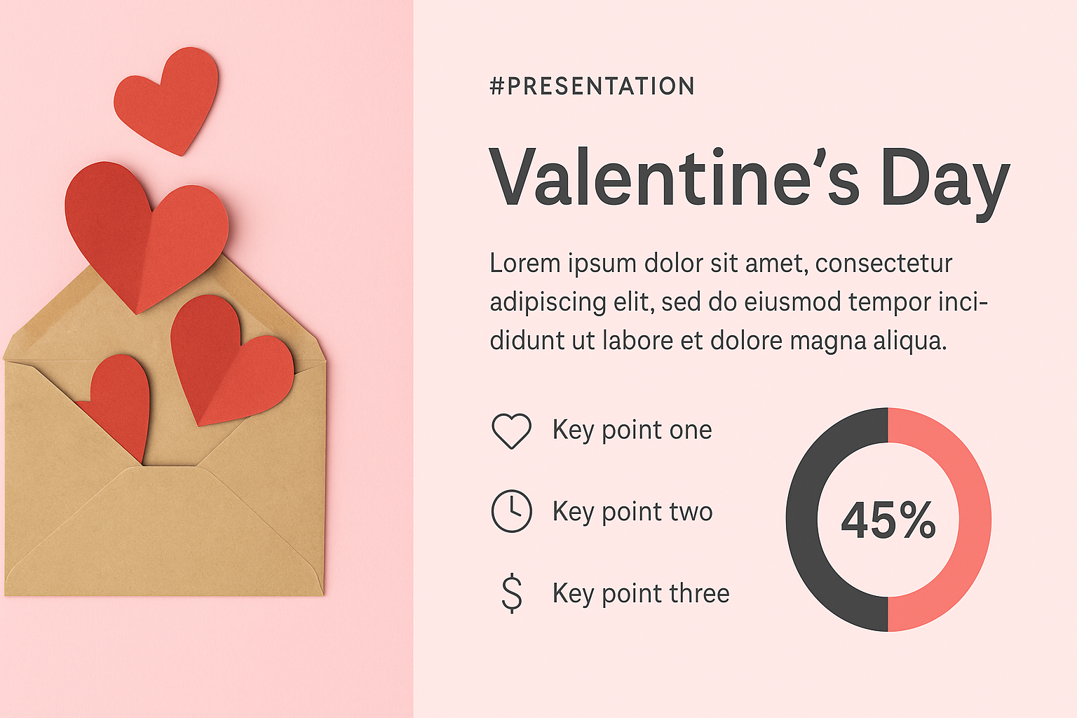
Task: Select the "Key point three" text
Action: click(x=640, y=593)
